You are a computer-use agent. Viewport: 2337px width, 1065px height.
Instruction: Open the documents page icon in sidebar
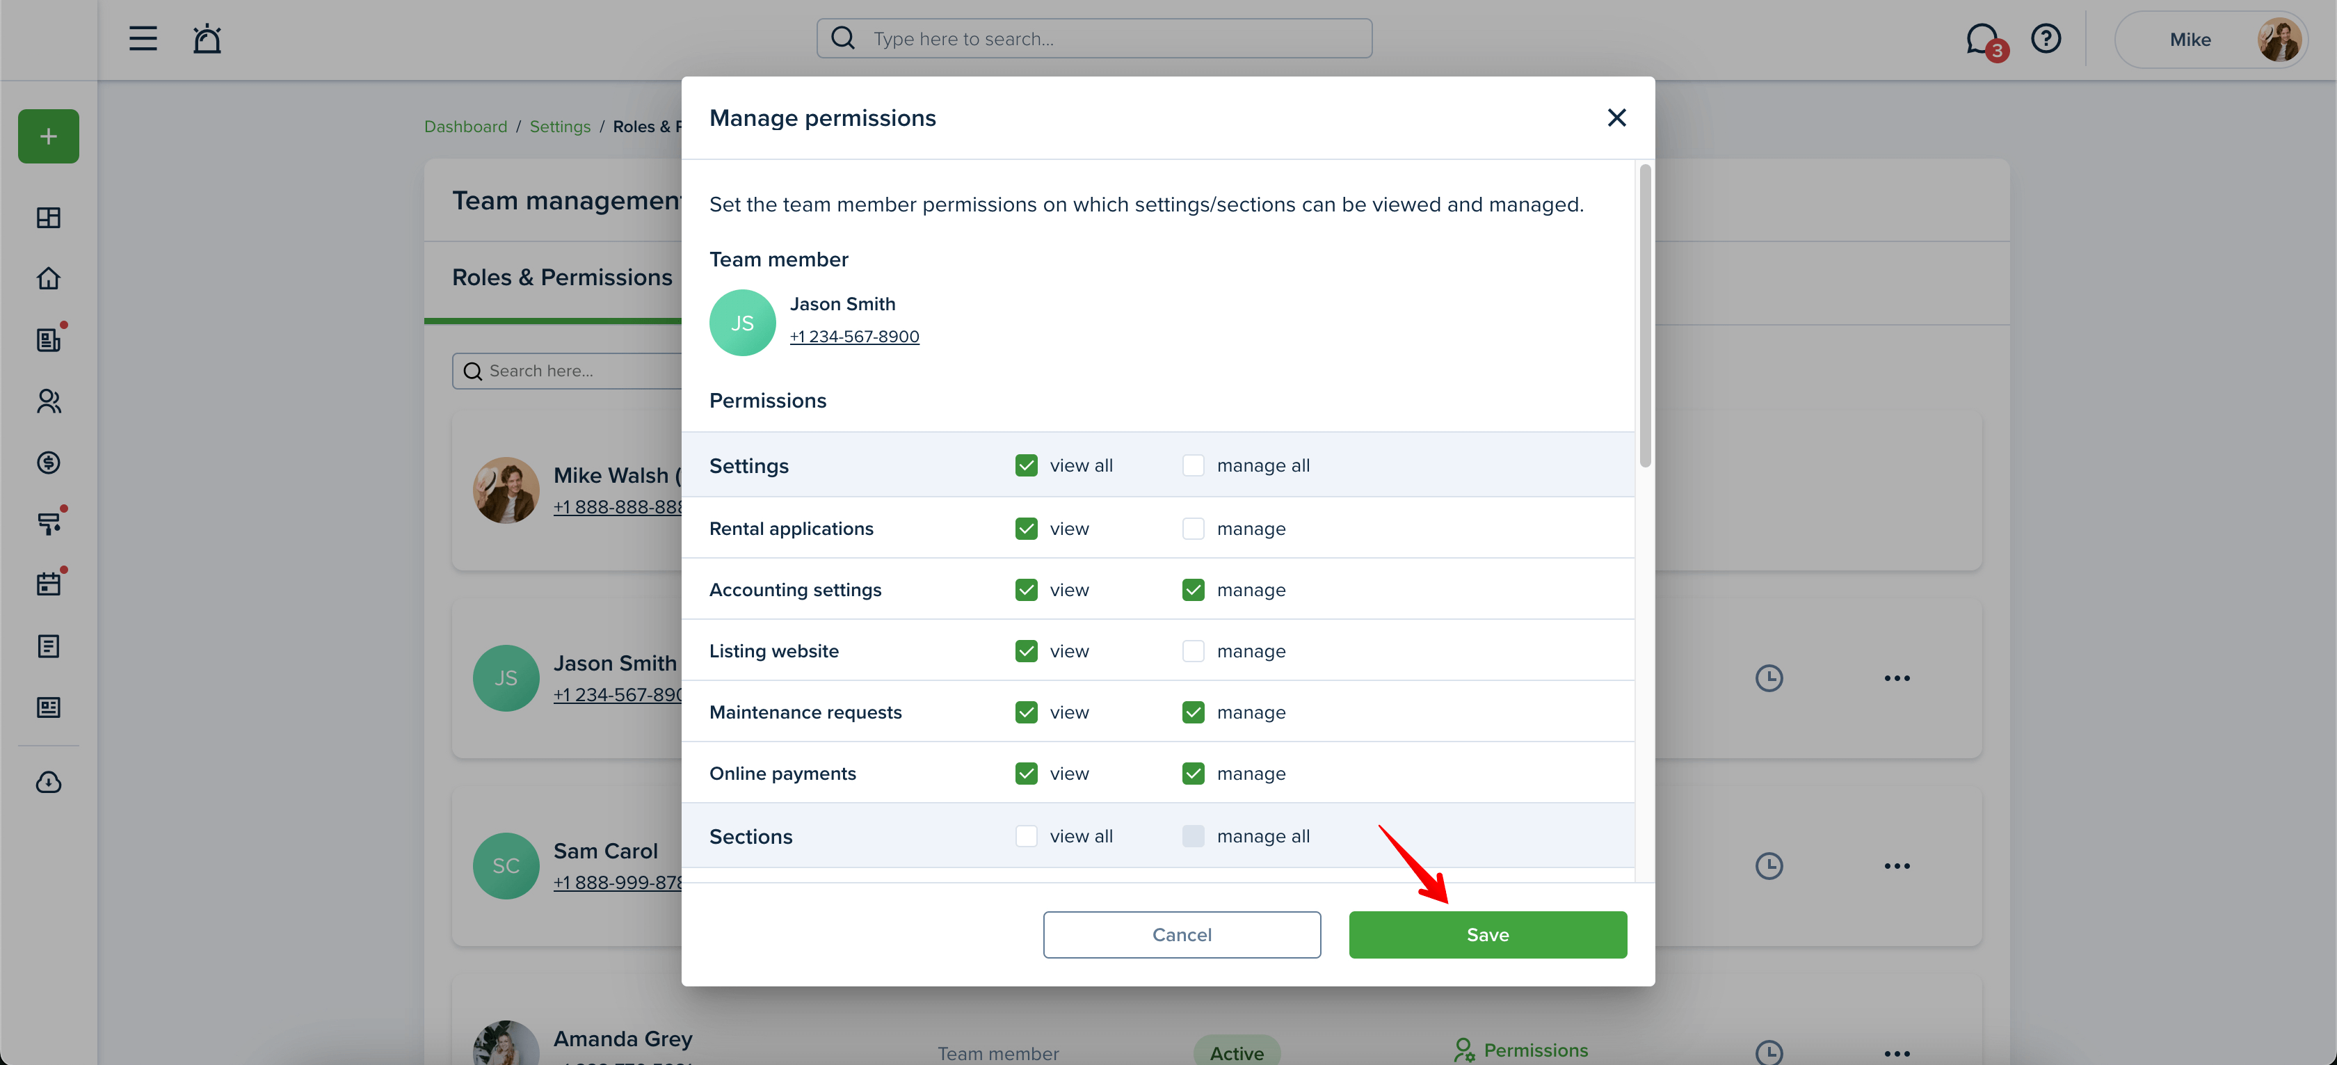pyautogui.click(x=49, y=646)
